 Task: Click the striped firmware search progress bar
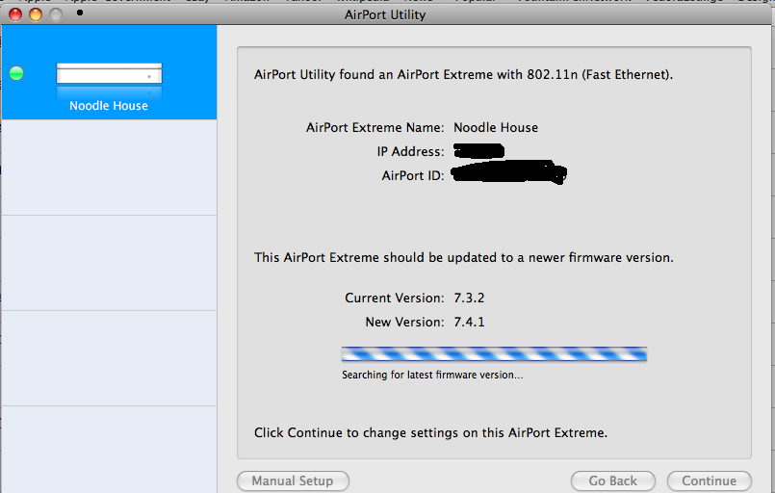[x=494, y=353]
